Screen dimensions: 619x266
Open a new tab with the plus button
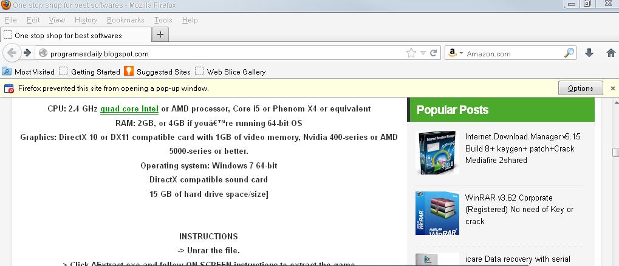pos(160,34)
